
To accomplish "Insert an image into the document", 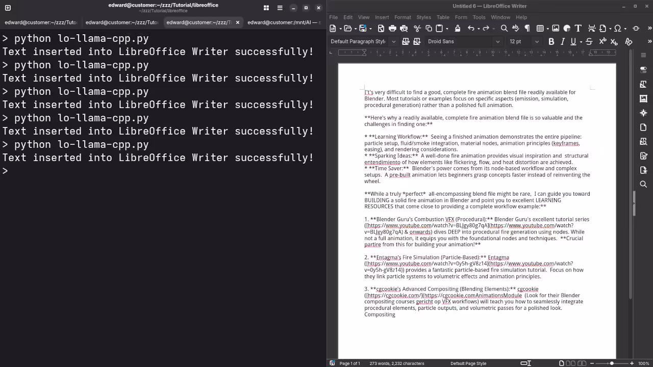I will 556,29.
